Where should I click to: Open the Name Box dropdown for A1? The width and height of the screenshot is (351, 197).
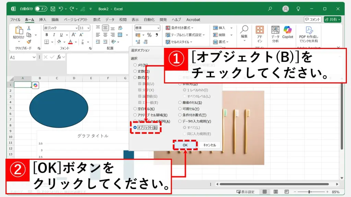point(34,57)
